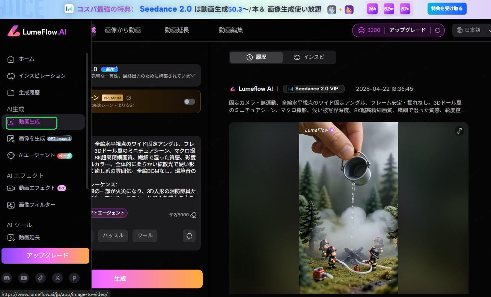Choose the ハッスル effect chip
Screen dimensions: 491x297
(x=113, y=236)
